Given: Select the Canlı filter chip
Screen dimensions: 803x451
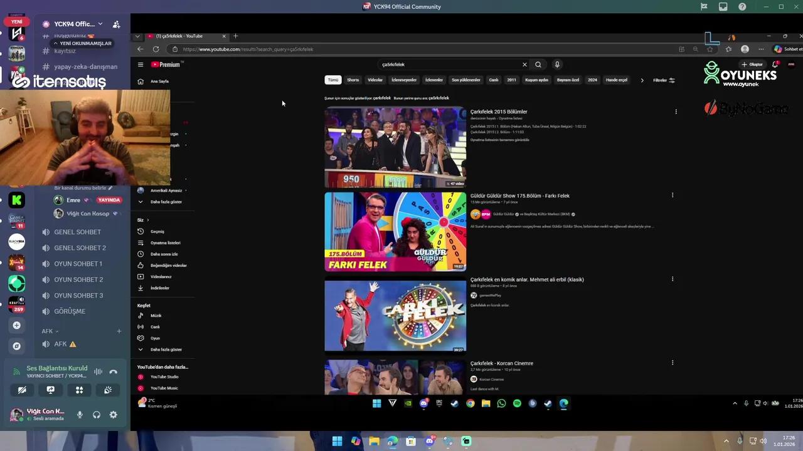Looking at the screenshot, I should (x=494, y=80).
